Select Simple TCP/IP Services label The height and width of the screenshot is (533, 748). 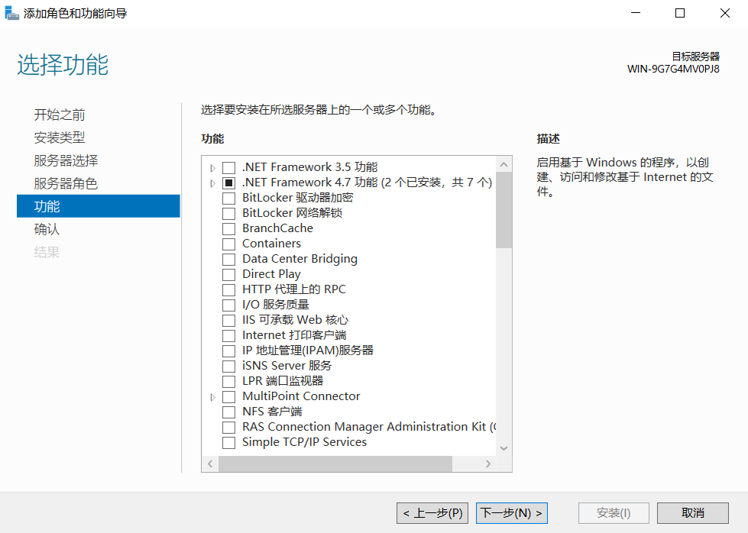(x=304, y=442)
